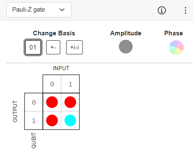Select output row header 0
The image size is (193, 152).
coord(34,103)
